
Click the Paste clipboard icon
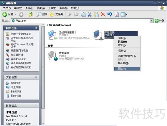97,14
